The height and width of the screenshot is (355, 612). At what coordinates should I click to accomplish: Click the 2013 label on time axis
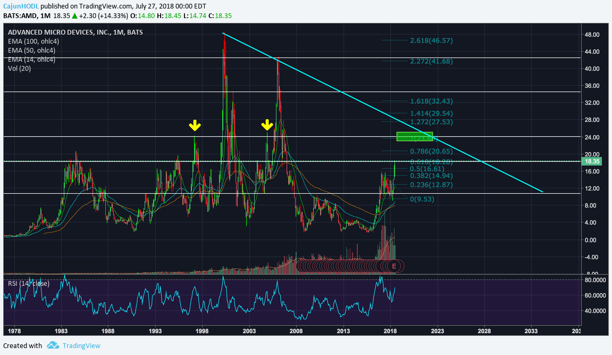coord(343,331)
